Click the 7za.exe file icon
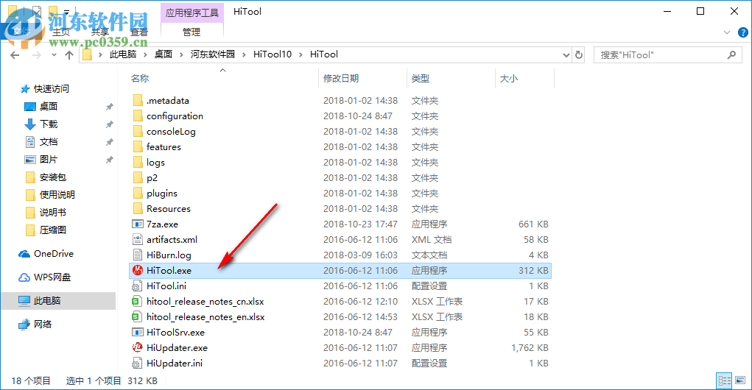 [138, 224]
